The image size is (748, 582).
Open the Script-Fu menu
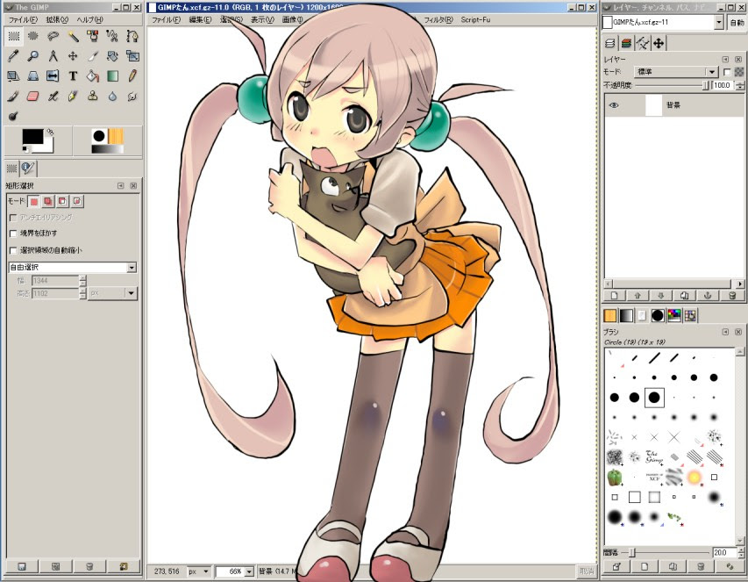[475, 19]
